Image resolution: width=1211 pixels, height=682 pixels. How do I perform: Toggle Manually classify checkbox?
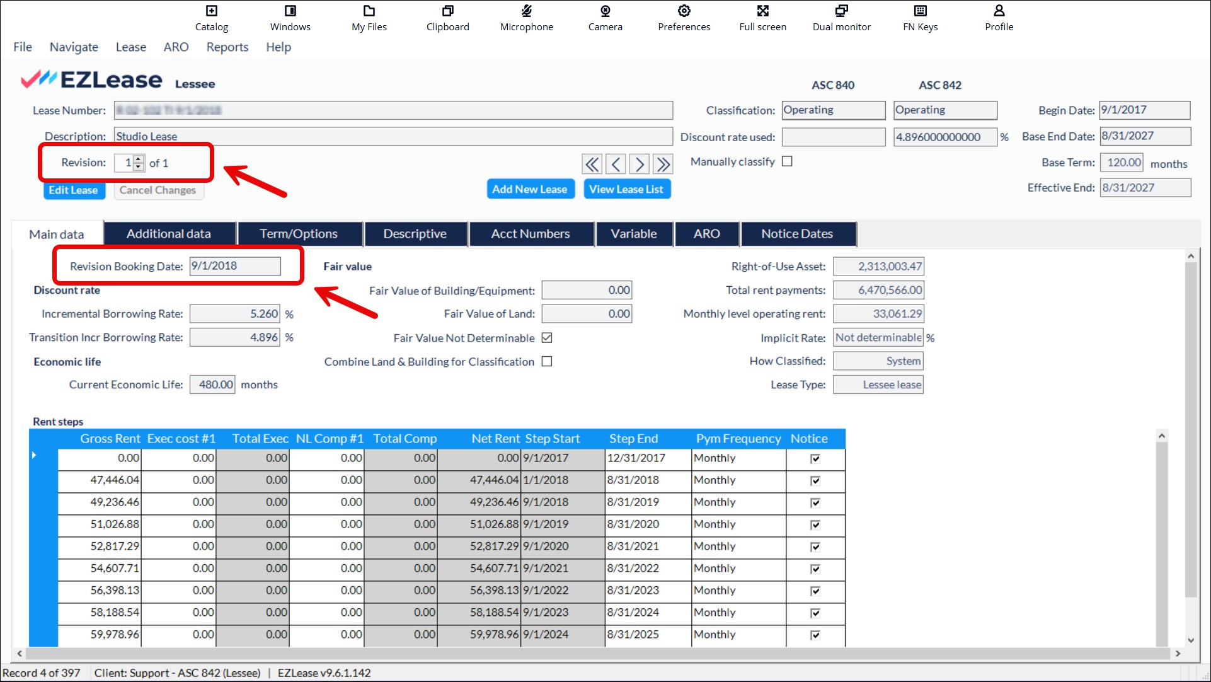tap(787, 161)
